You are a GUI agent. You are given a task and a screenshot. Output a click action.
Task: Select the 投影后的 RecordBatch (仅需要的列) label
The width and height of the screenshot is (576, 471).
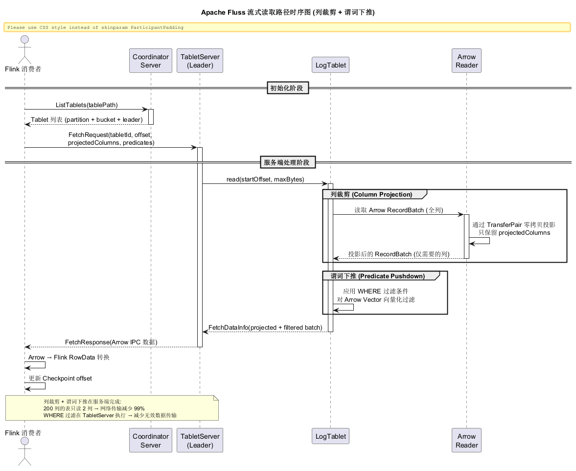[398, 254]
